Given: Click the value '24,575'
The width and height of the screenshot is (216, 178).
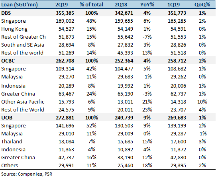Looking at the screenshot, I should (66, 110).
